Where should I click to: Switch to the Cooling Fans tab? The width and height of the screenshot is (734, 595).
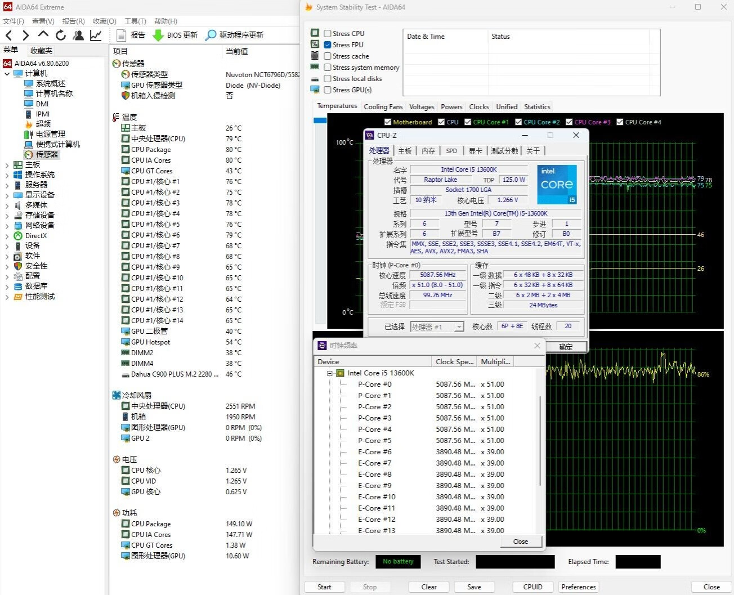383,107
